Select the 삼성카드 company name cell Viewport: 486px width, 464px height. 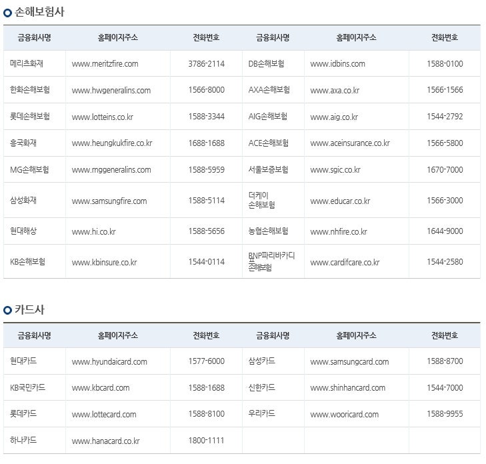tap(273, 361)
